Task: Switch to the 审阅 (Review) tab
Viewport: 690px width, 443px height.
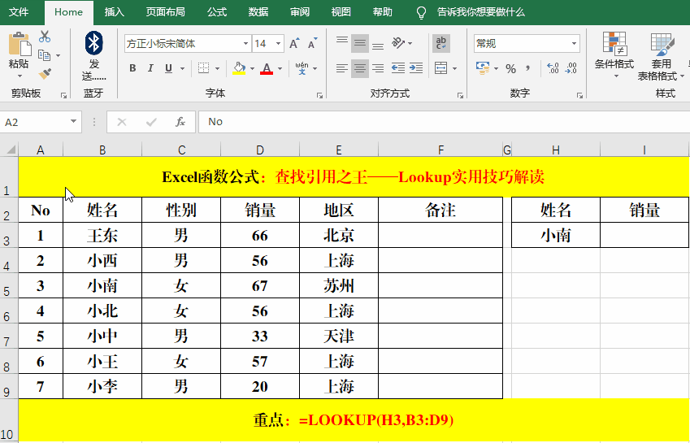Action: click(300, 12)
